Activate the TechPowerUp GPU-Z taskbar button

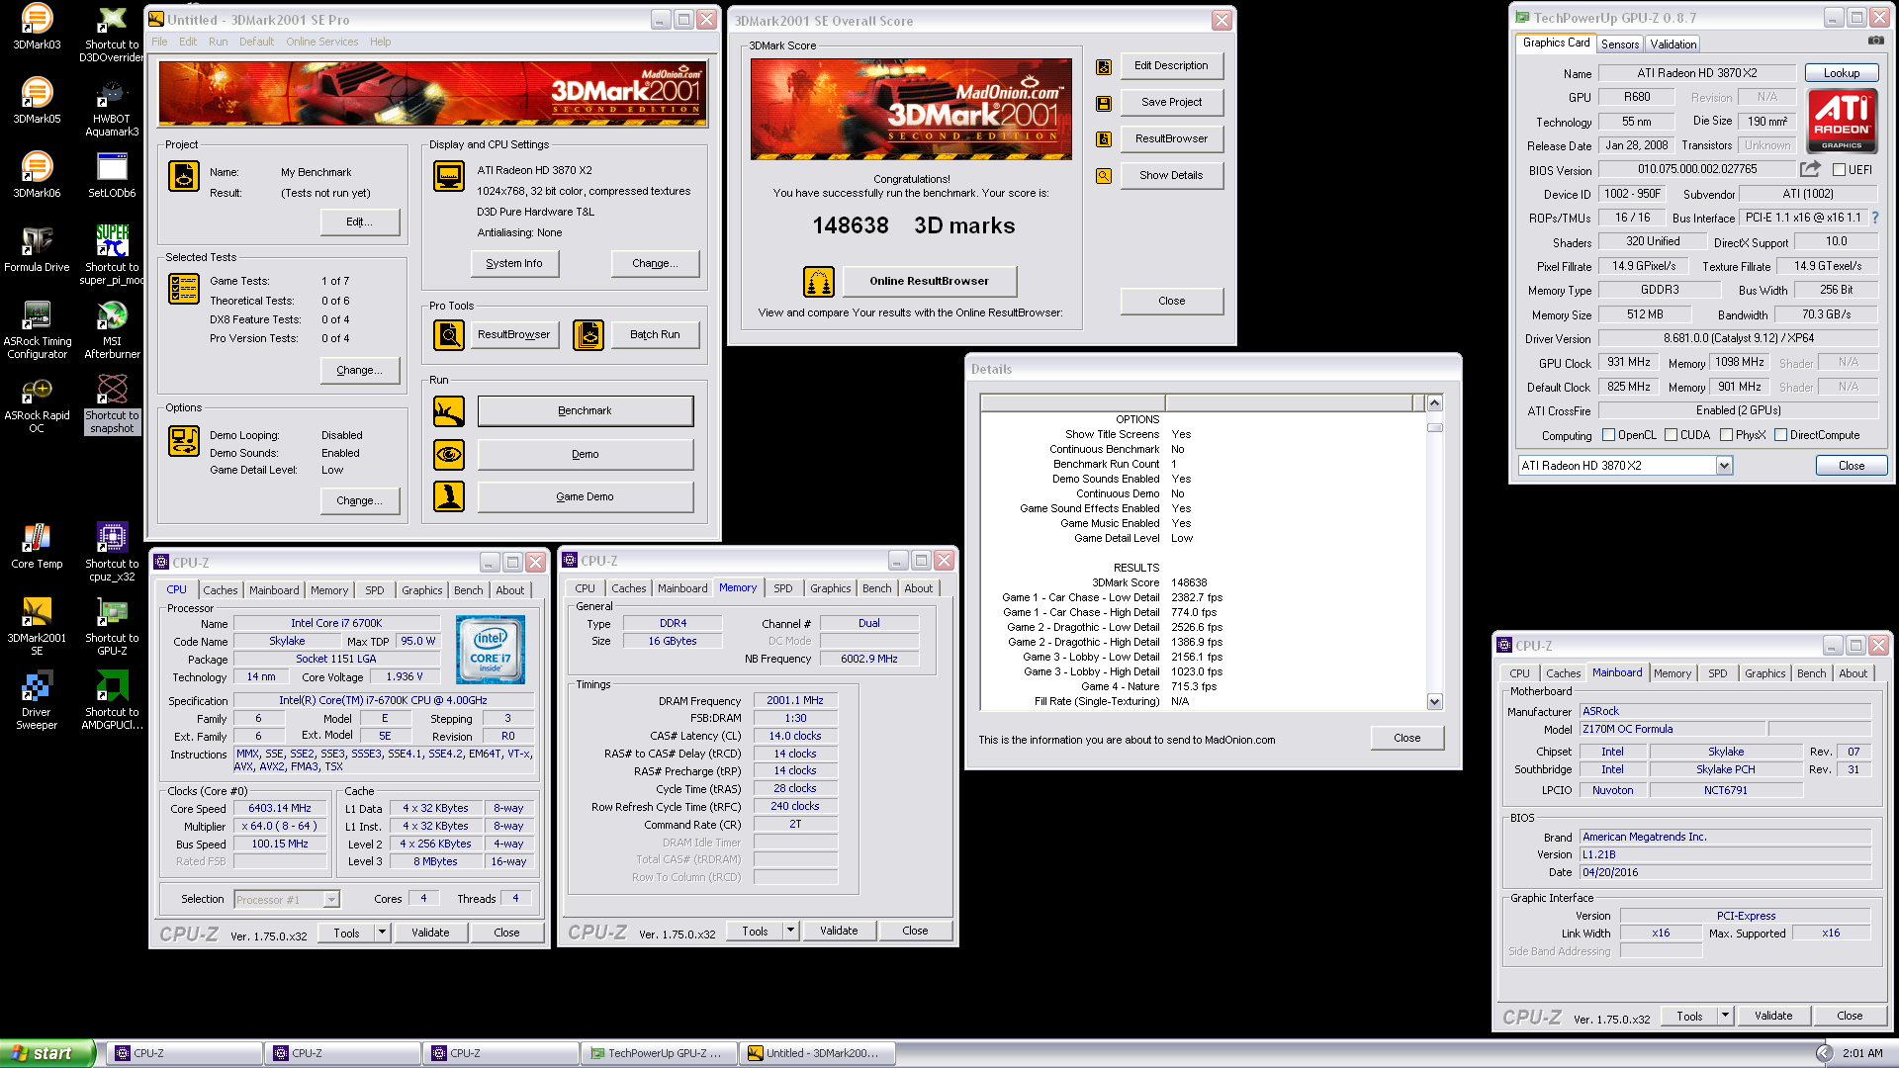click(x=657, y=1053)
